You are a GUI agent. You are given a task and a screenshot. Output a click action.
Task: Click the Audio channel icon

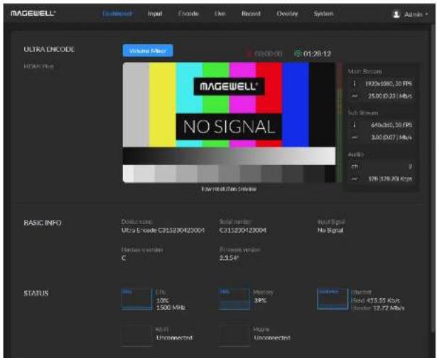pos(355,167)
